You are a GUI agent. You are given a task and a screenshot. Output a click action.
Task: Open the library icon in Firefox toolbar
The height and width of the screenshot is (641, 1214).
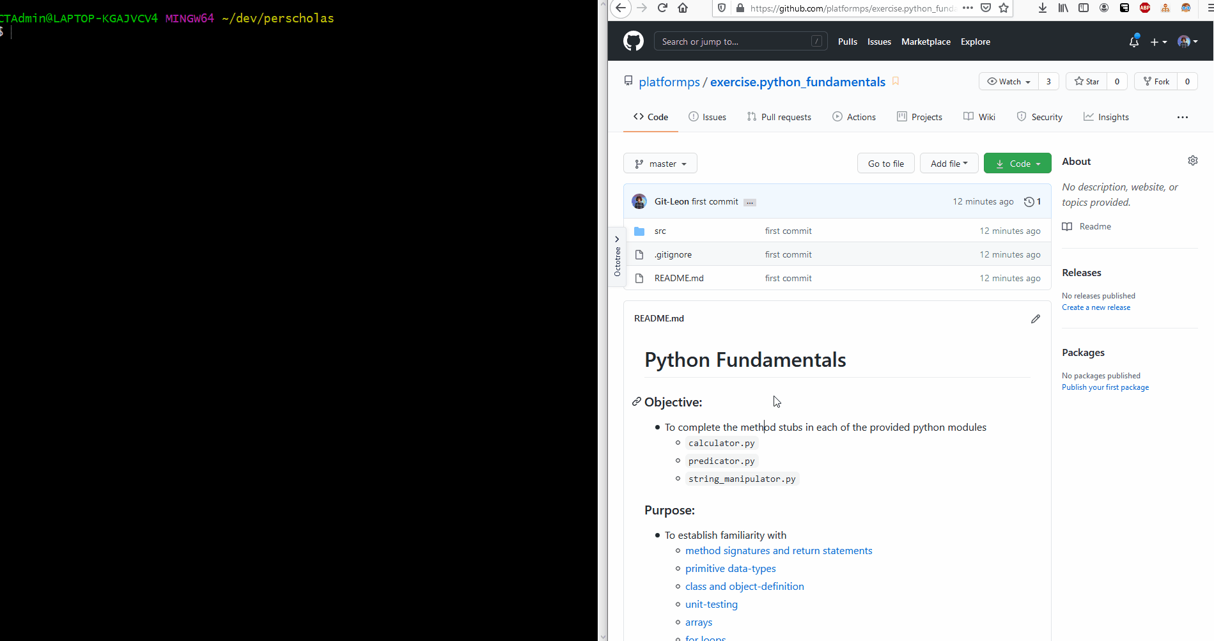click(x=1063, y=8)
